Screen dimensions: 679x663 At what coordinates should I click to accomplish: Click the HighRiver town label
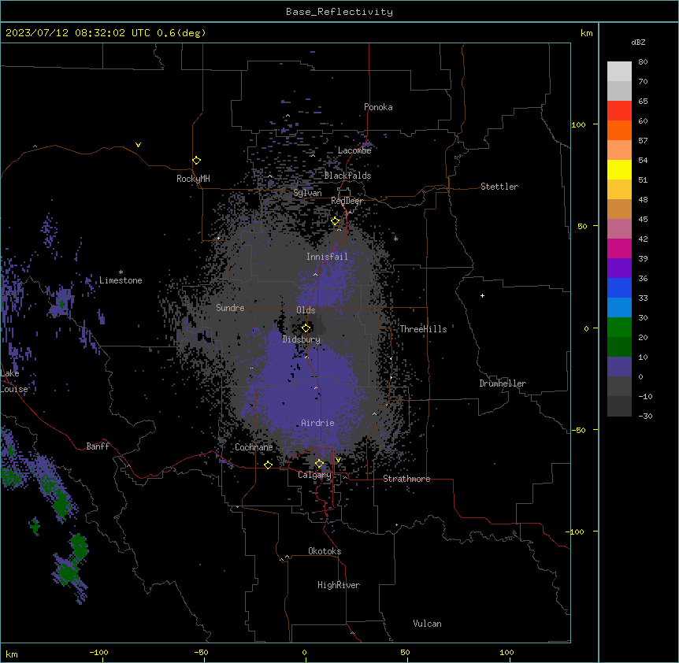(339, 585)
